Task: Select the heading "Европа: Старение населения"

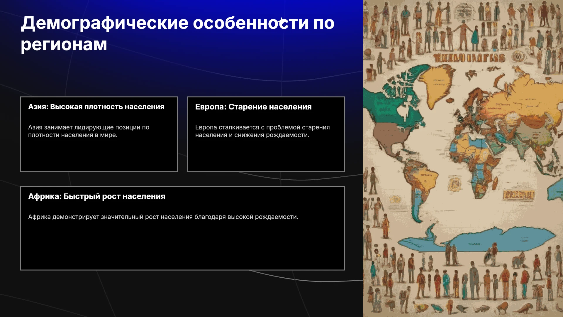Action: [253, 107]
